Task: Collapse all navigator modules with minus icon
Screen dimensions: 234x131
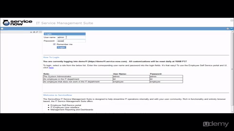Action: click(40, 32)
